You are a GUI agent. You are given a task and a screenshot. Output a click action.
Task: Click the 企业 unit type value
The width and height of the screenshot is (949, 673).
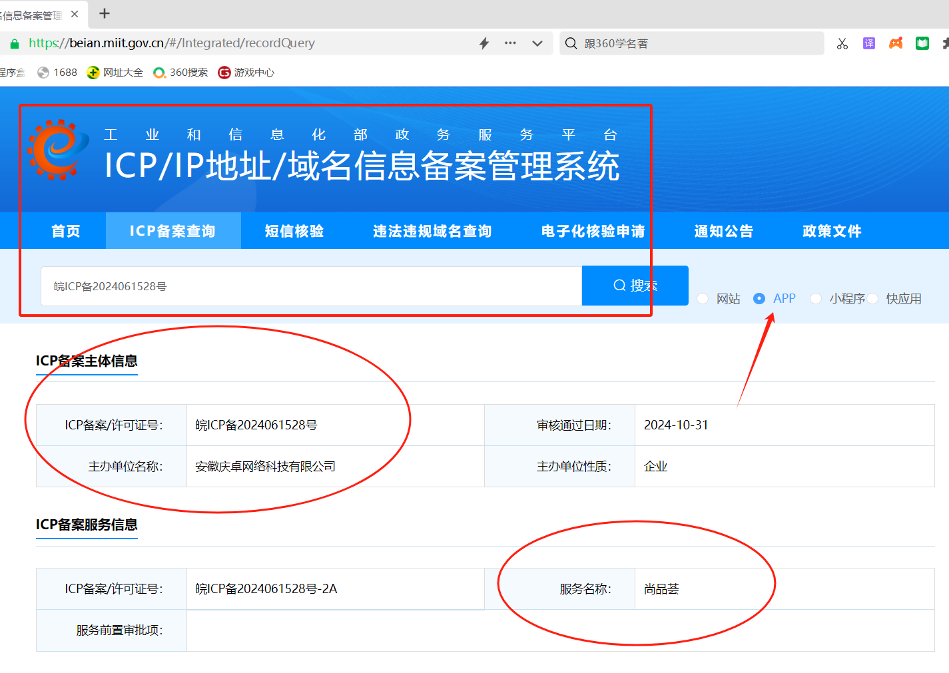point(655,467)
